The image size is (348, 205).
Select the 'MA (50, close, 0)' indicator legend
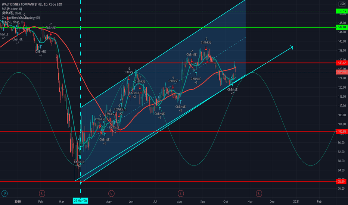pyautogui.click(x=13, y=22)
